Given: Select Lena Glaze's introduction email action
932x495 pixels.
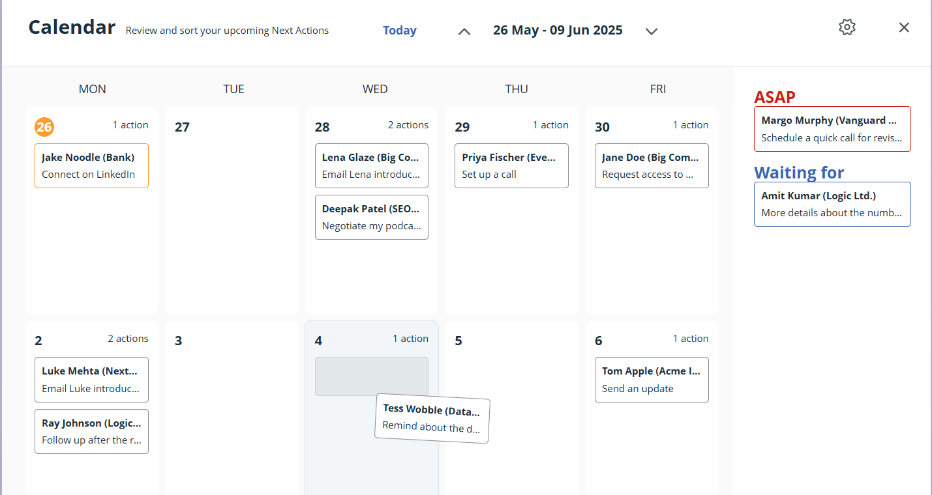Looking at the screenshot, I should coord(371,165).
